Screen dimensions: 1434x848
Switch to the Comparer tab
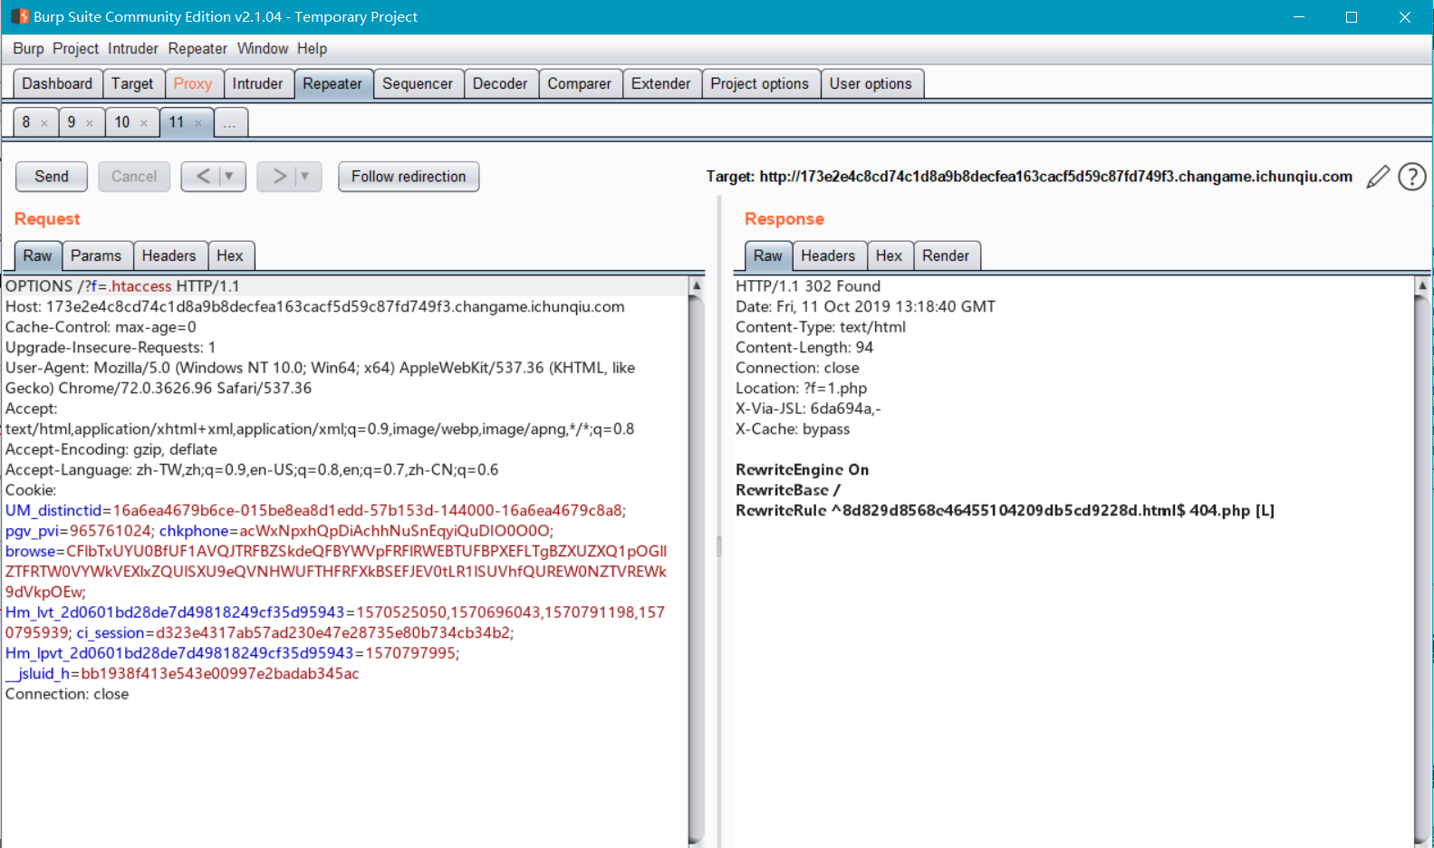[580, 83]
